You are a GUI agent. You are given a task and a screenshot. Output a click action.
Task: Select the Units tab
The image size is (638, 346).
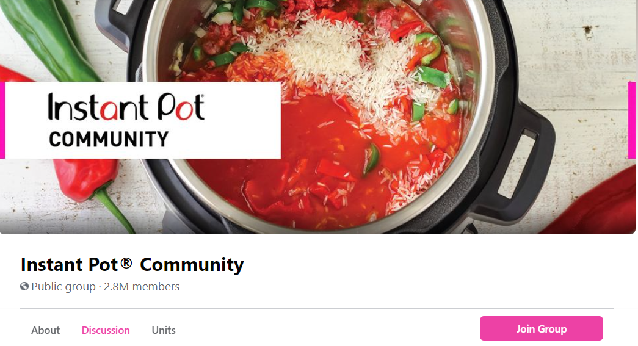164,330
